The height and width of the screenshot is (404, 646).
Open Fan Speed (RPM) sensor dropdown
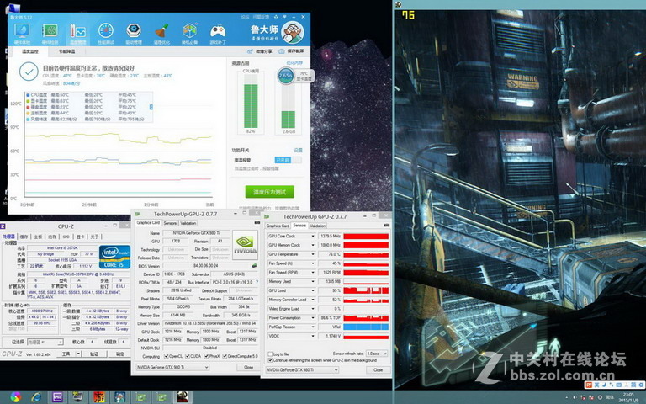point(313,273)
